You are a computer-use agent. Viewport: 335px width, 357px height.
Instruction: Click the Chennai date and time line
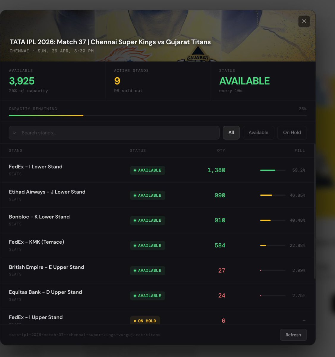pyautogui.click(x=52, y=51)
